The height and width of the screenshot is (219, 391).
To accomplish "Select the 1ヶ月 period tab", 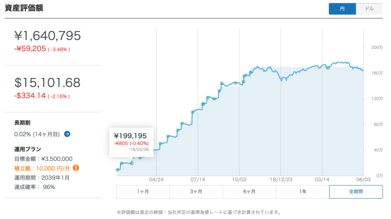I will [143, 192].
